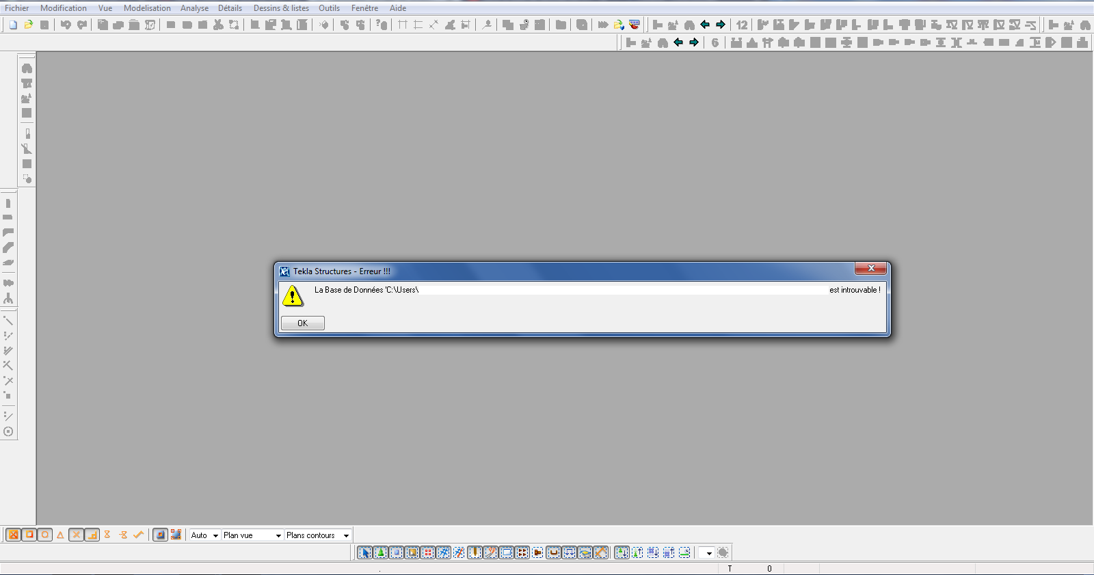Open the Plan vue dropdown
The width and height of the screenshot is (1094, 575).
pos(252,535)
